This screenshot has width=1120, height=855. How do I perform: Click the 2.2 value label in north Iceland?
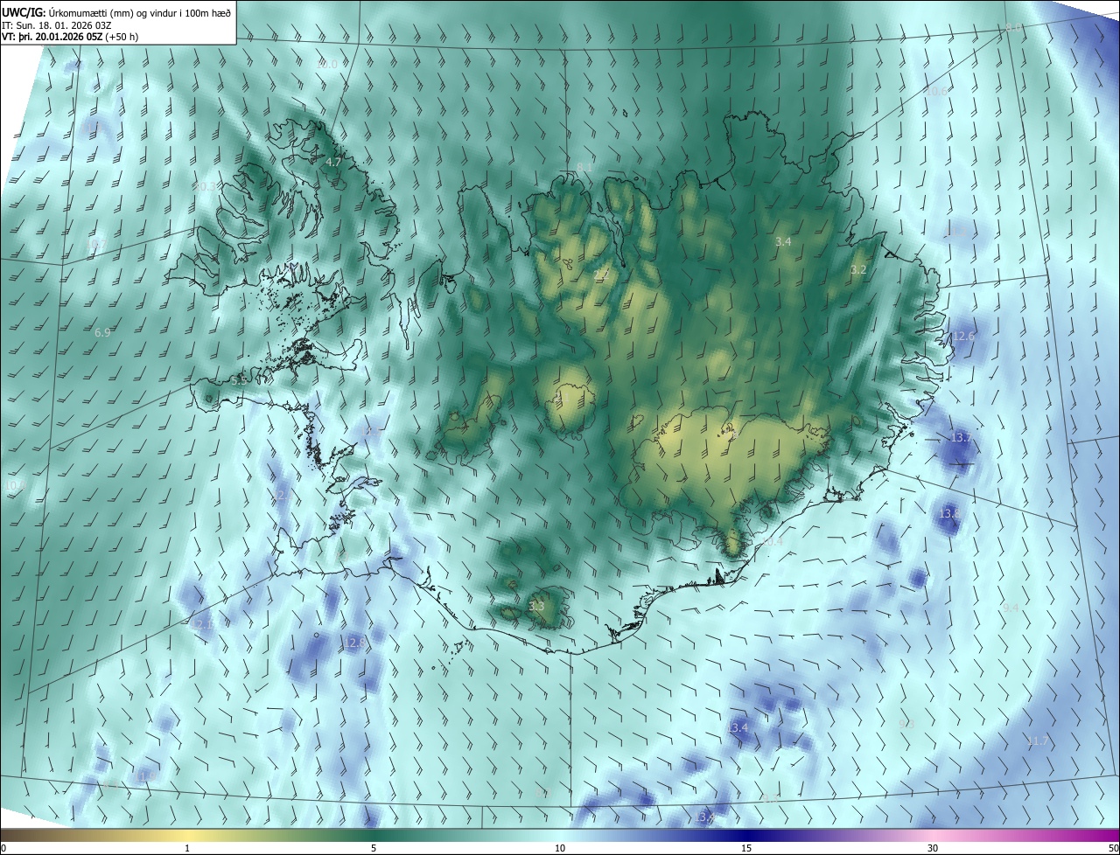point(601,275)
